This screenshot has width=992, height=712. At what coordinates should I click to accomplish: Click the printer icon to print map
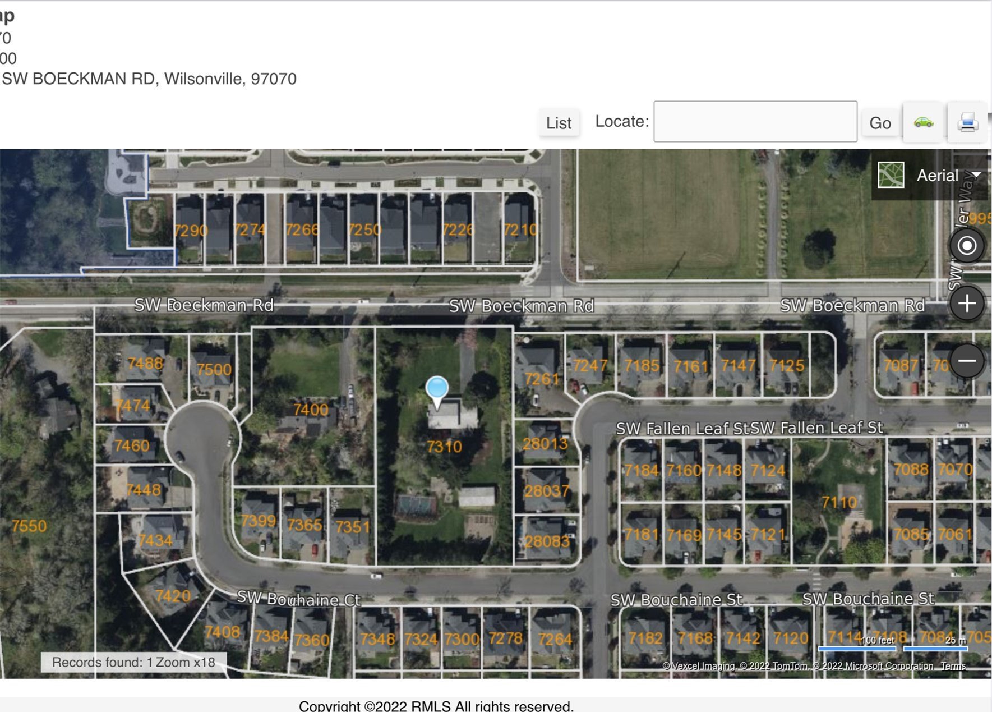click(x=967, y=122)
